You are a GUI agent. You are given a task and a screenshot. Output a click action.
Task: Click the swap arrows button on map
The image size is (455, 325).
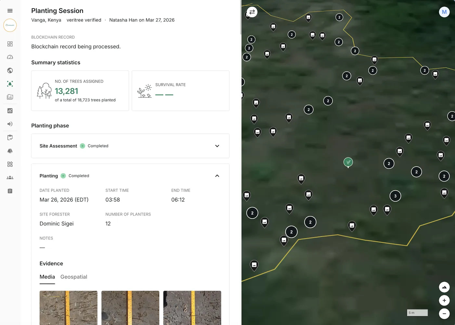(252, 12)
